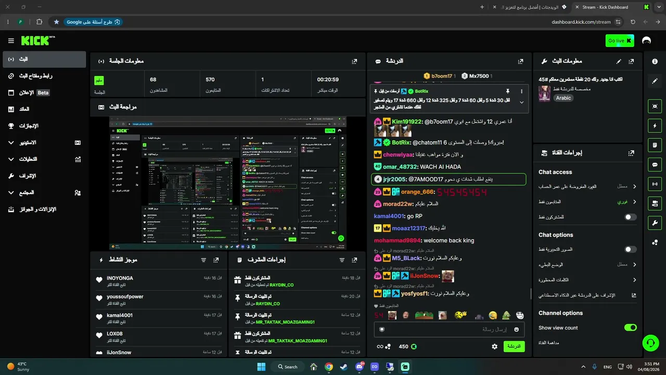Pop out the معلومات البث panel

[x=631, y=61]
